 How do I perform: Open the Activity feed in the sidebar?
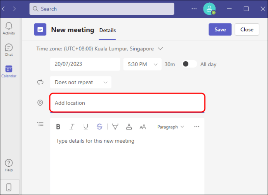tap(9, 29)
